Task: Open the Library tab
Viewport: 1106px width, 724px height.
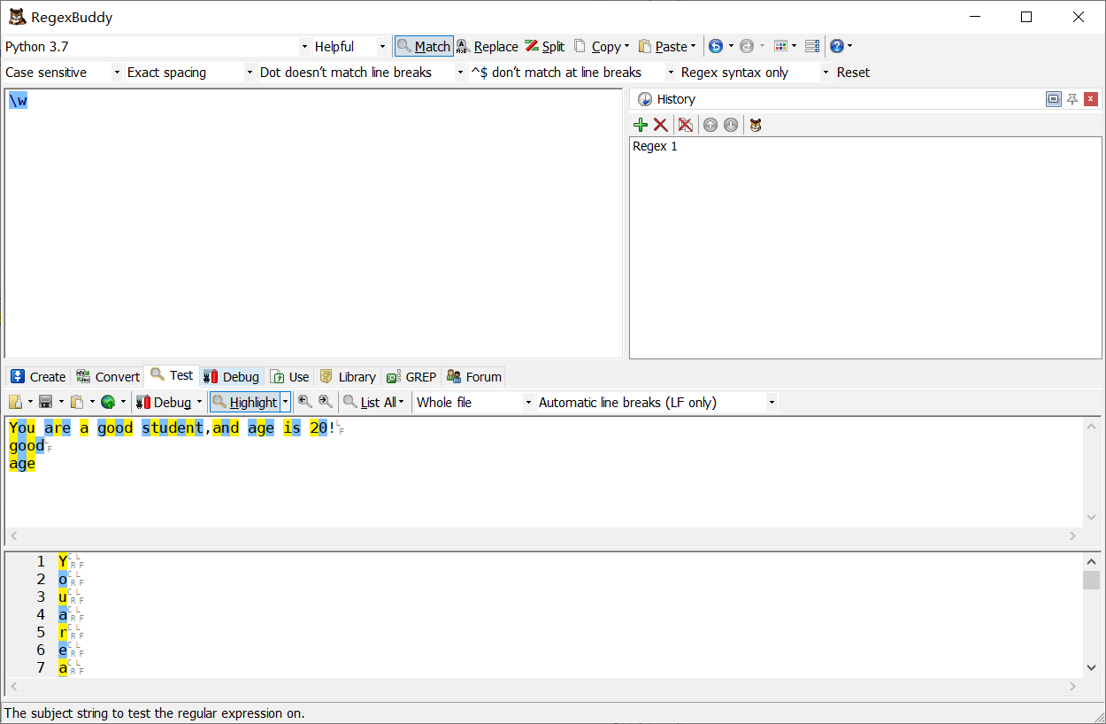Action: (x=348, y=376)
